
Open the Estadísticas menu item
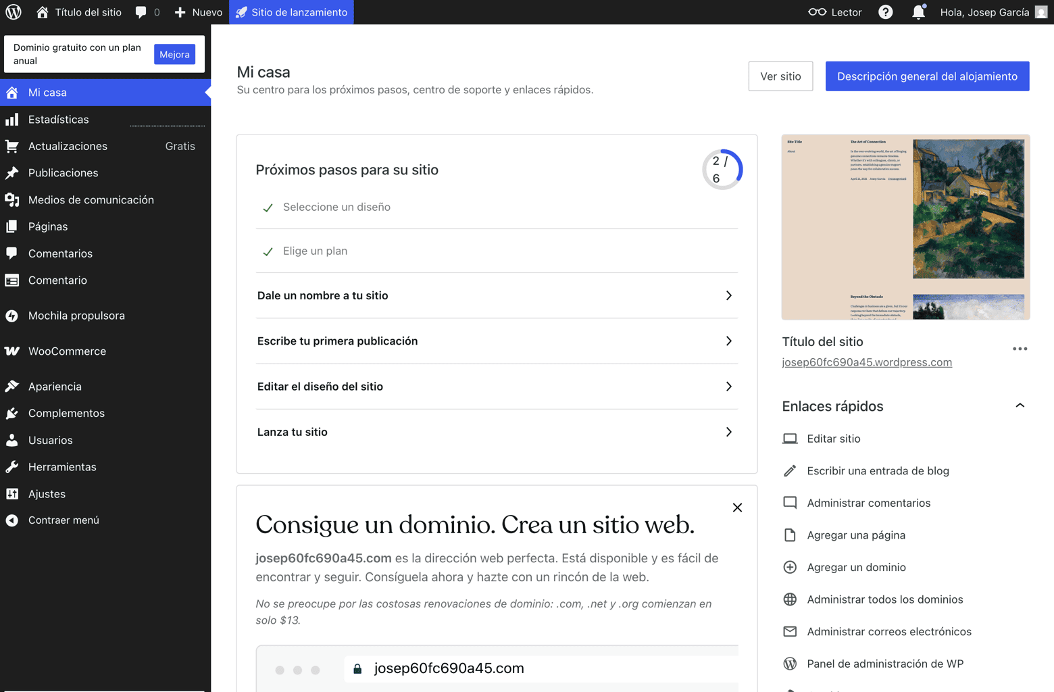pos(105,120)
